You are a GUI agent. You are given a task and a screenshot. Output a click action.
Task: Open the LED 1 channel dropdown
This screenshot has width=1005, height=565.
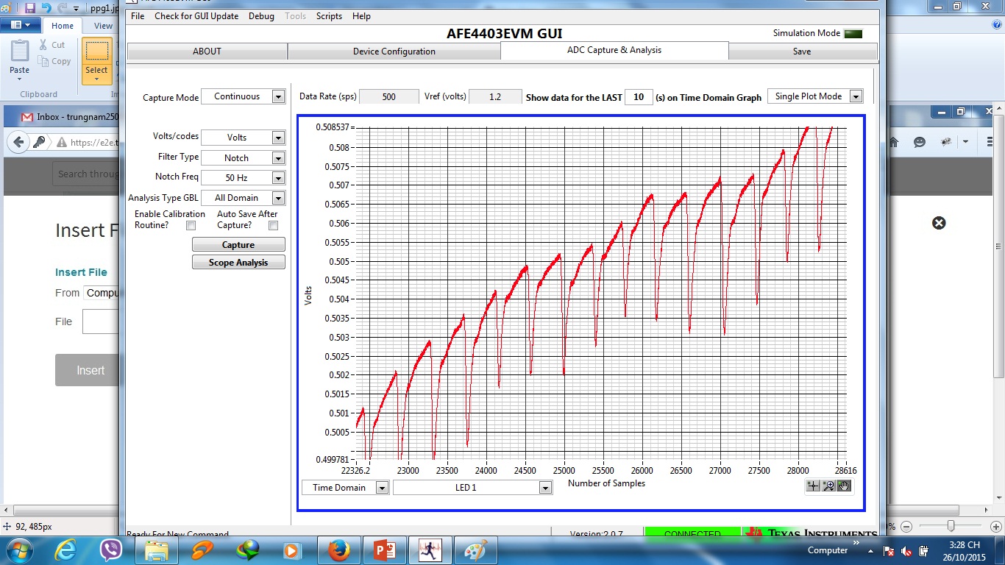pyautogui.click(x=472, y=487)
